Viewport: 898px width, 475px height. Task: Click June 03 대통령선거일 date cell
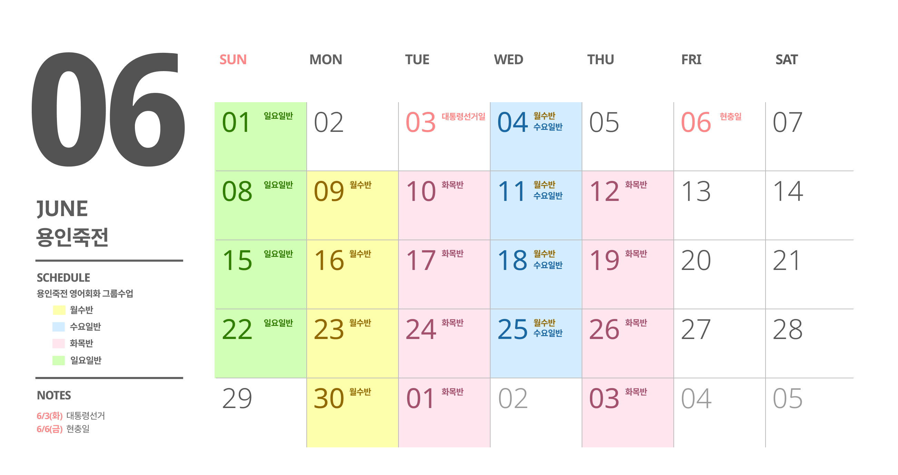[x=444, y=136]
